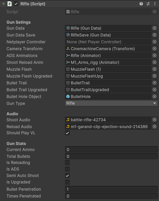This screenshot has height=201, width=159.
Task: Open the Rifle script help reference icon
Action: [x=141, y=4]
